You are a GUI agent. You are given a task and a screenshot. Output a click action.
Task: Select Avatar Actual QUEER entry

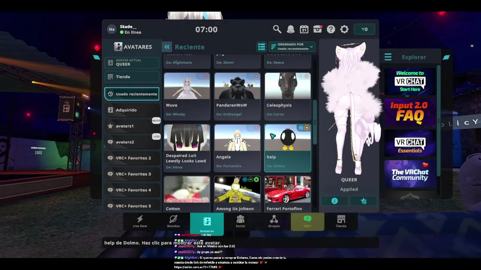point(132,63)
